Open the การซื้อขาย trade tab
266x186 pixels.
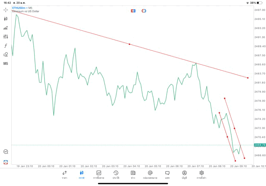coord(99,174)
